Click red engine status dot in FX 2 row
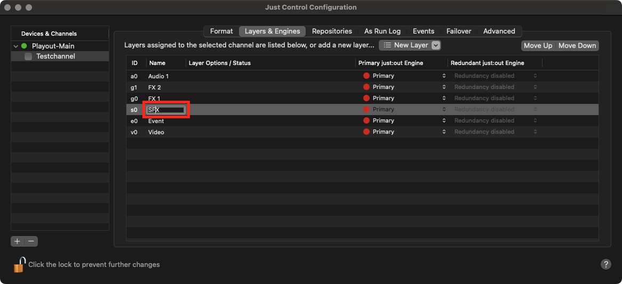 point(366,87)
